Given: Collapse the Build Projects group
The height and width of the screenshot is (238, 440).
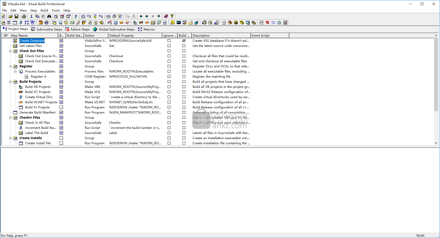Looking at the screenshot, I should (11, 82).
